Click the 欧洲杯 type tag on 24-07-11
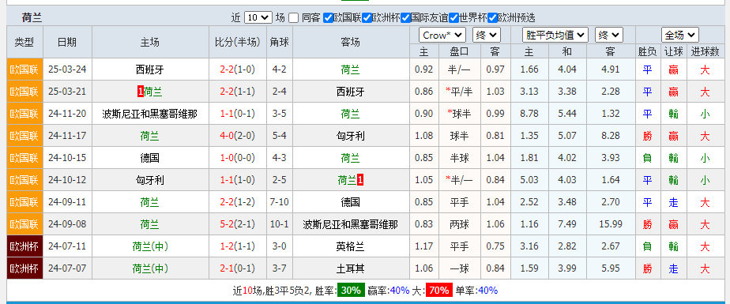This screenshot has height=304, width=730. point(24,246)
